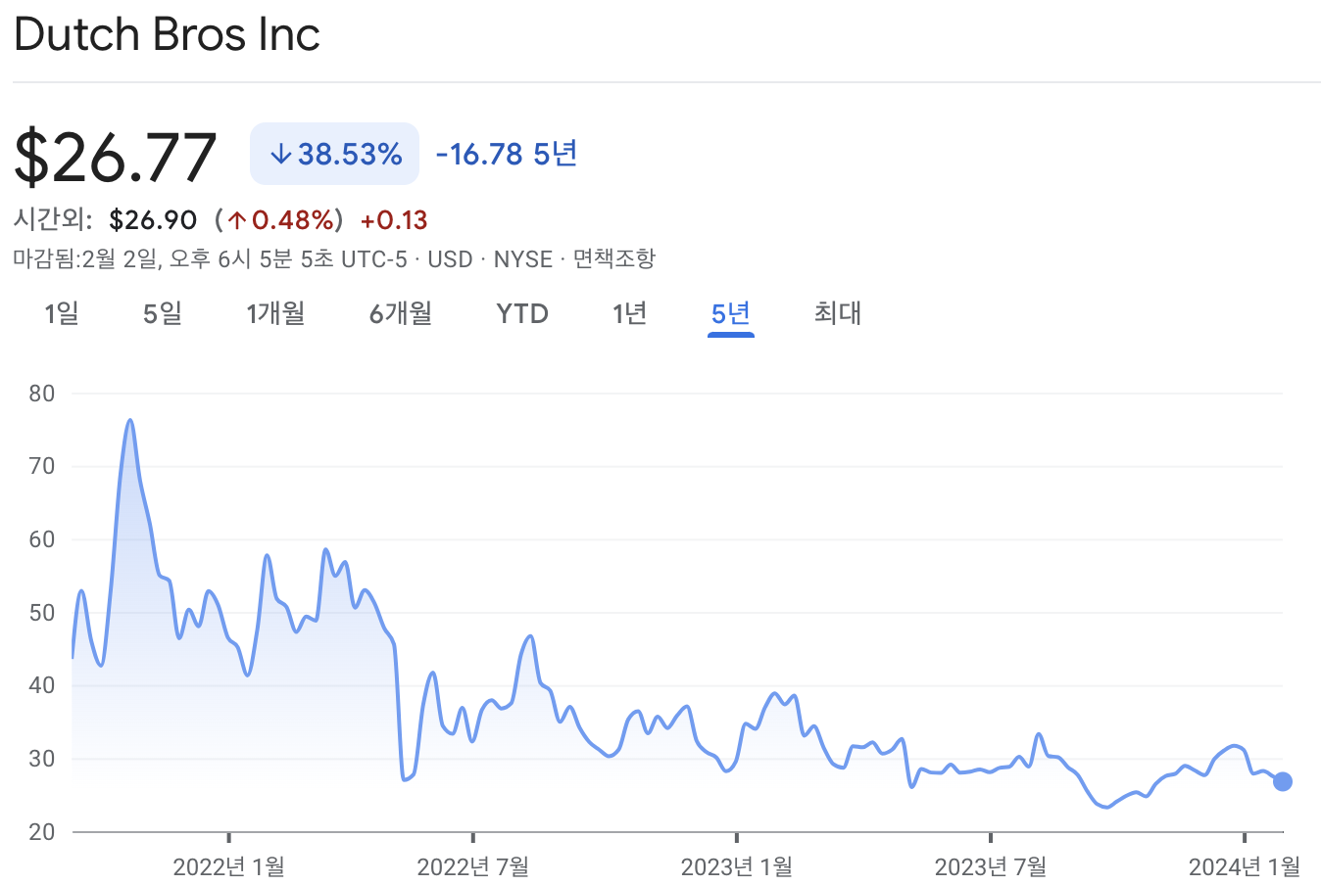Open the 1개월 chart view
This screenshot has height=885, width=1321.
pos(275,313)
